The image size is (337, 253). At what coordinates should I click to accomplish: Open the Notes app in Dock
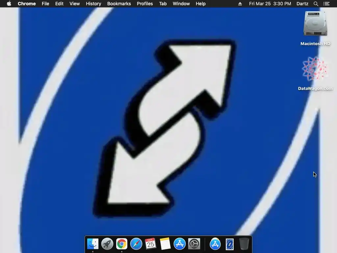[165, 244]
